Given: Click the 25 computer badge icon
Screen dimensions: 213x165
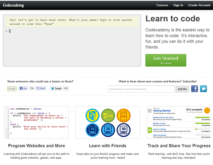Looking at the screenshot, I should [108, 130].
